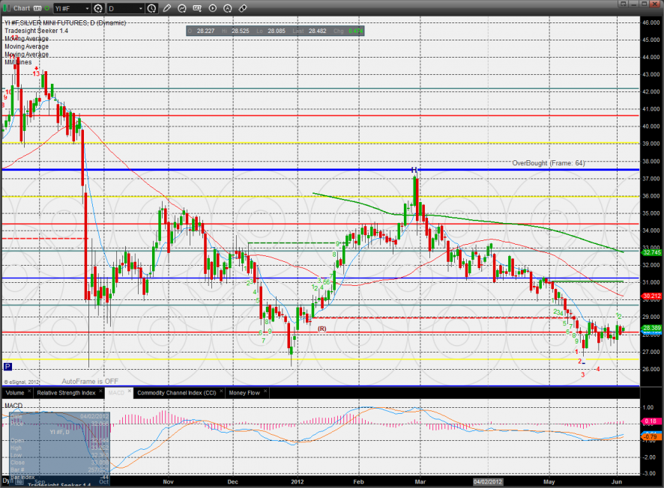
Task: Open the alerts circled-A icon
Action: pos(227,8)
